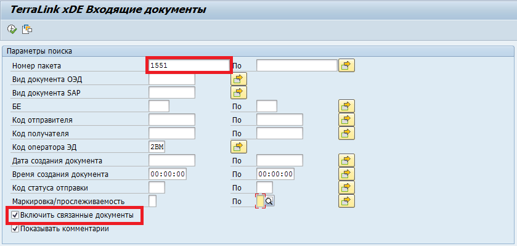Open multiple selection for Код получателя
Image resolution: width=517 pixels, height=246 pixels.
point(346,133)
